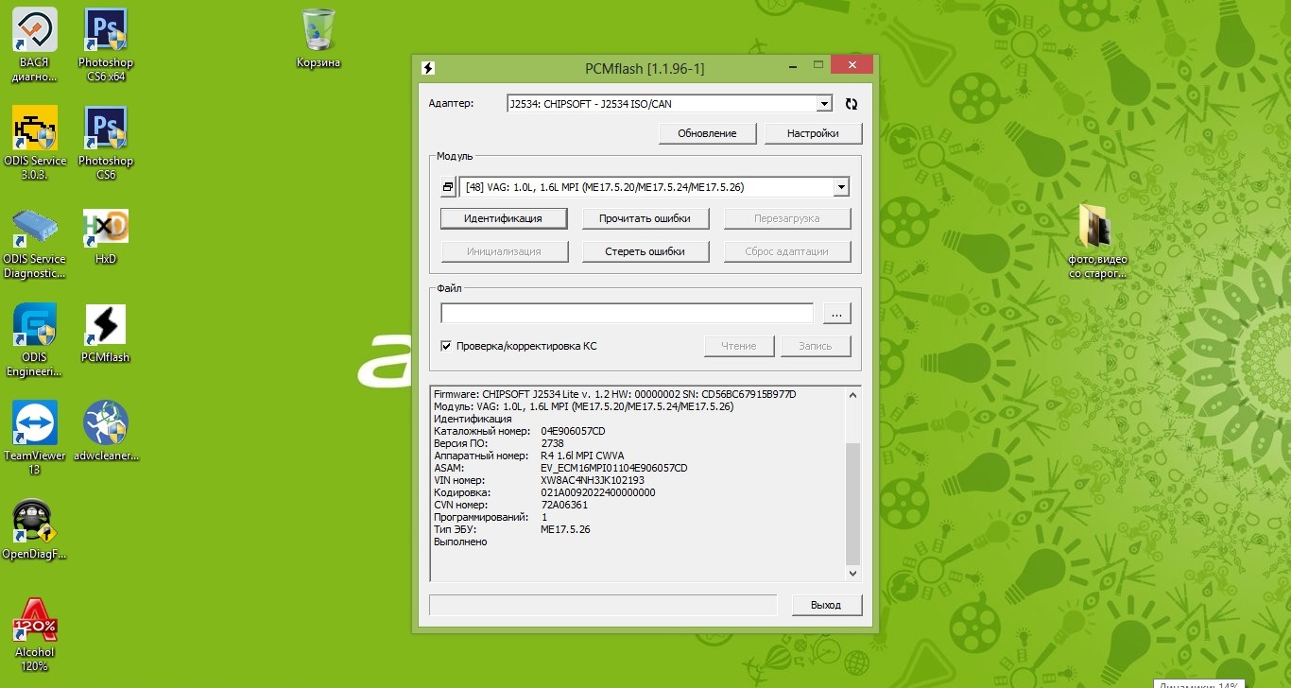Open Настройки settings button
Screen dimensions: 1291x688
pos(813,133)
